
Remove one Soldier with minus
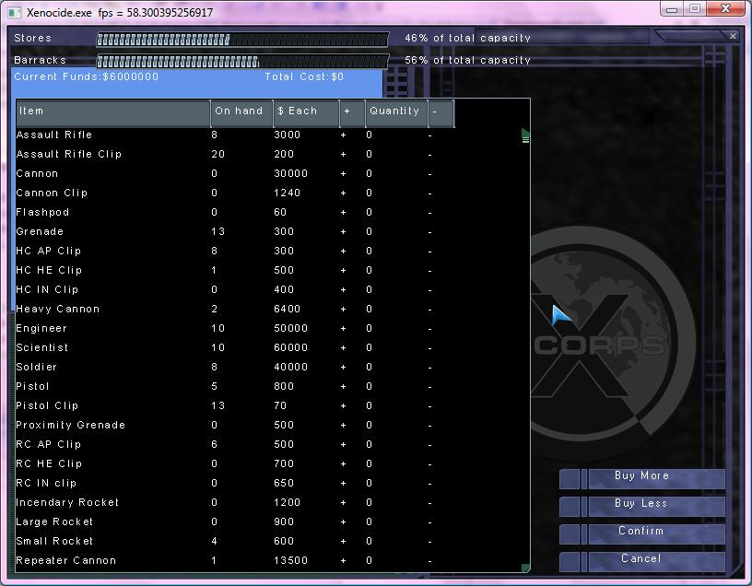click(x=429, y=368)
